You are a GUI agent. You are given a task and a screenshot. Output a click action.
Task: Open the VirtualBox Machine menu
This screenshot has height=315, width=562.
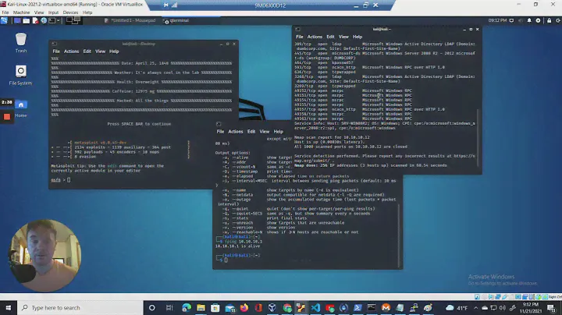[21, 12]
